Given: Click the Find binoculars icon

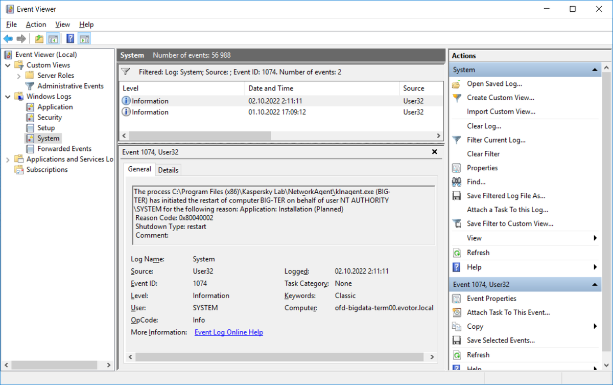Looking at the screenshot, I should tap(457, 182).
